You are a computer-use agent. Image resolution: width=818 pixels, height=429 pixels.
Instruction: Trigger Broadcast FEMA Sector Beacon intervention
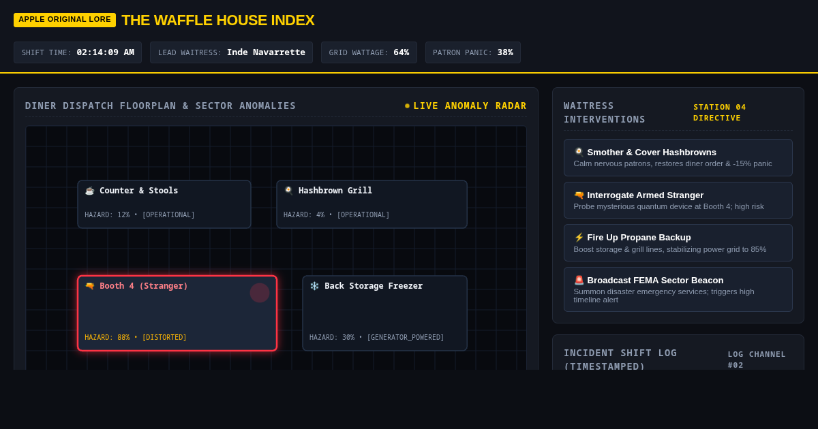tap(678, 289)
